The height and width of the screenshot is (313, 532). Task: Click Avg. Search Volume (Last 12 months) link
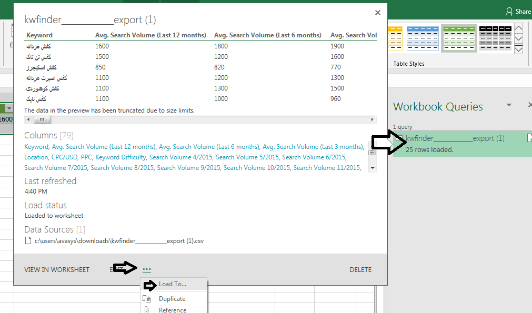pos(104,147)
